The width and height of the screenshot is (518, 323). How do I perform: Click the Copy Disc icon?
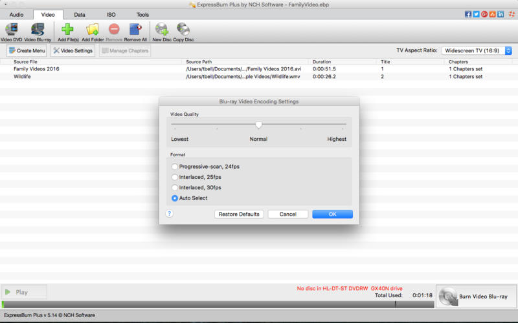[x=183, y=29]
